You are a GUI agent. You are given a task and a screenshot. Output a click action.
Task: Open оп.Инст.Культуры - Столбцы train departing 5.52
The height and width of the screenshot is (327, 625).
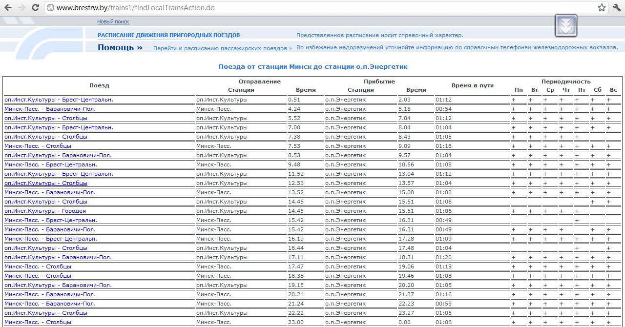pyautogui.click(x=46, y=118)
